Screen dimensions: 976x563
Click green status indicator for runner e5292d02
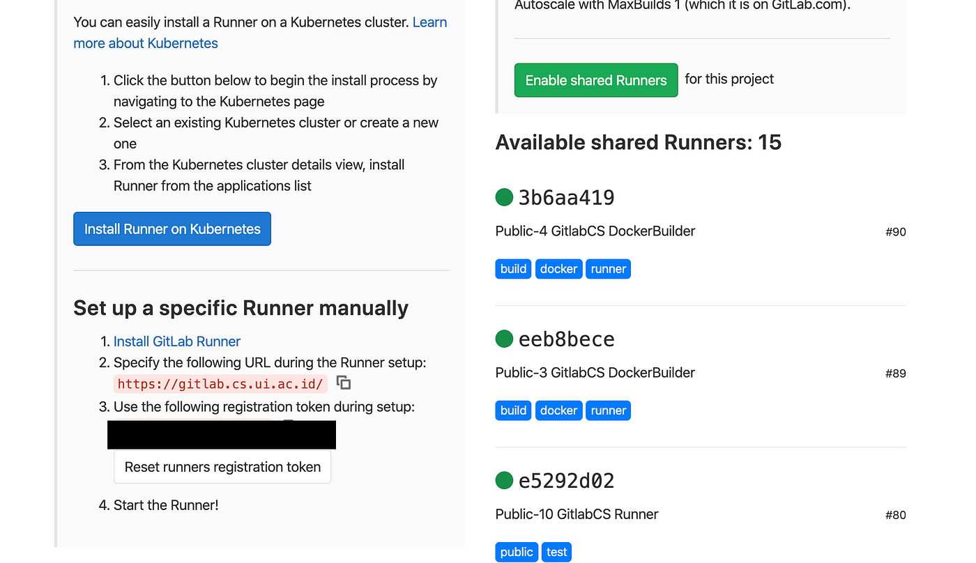coord(504,480)
